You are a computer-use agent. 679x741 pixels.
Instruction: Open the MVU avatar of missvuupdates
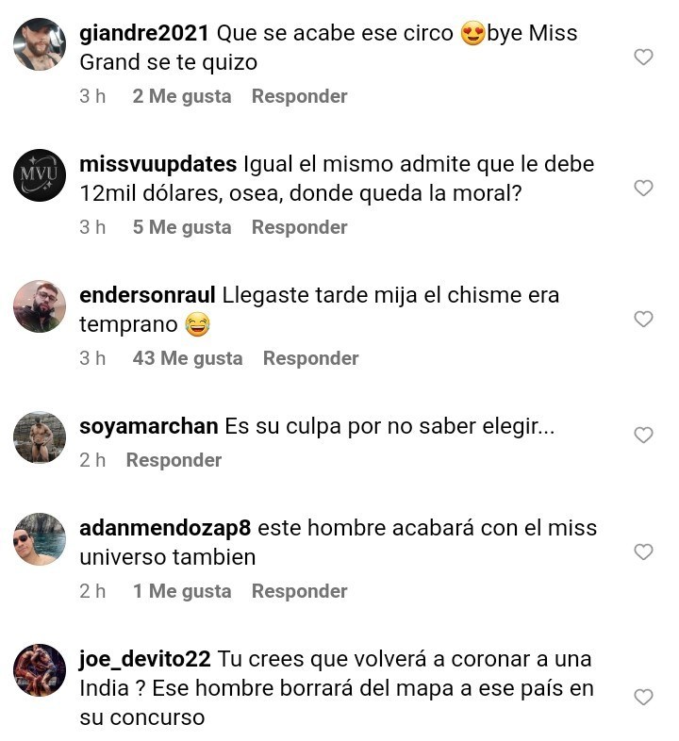[40, 174]
